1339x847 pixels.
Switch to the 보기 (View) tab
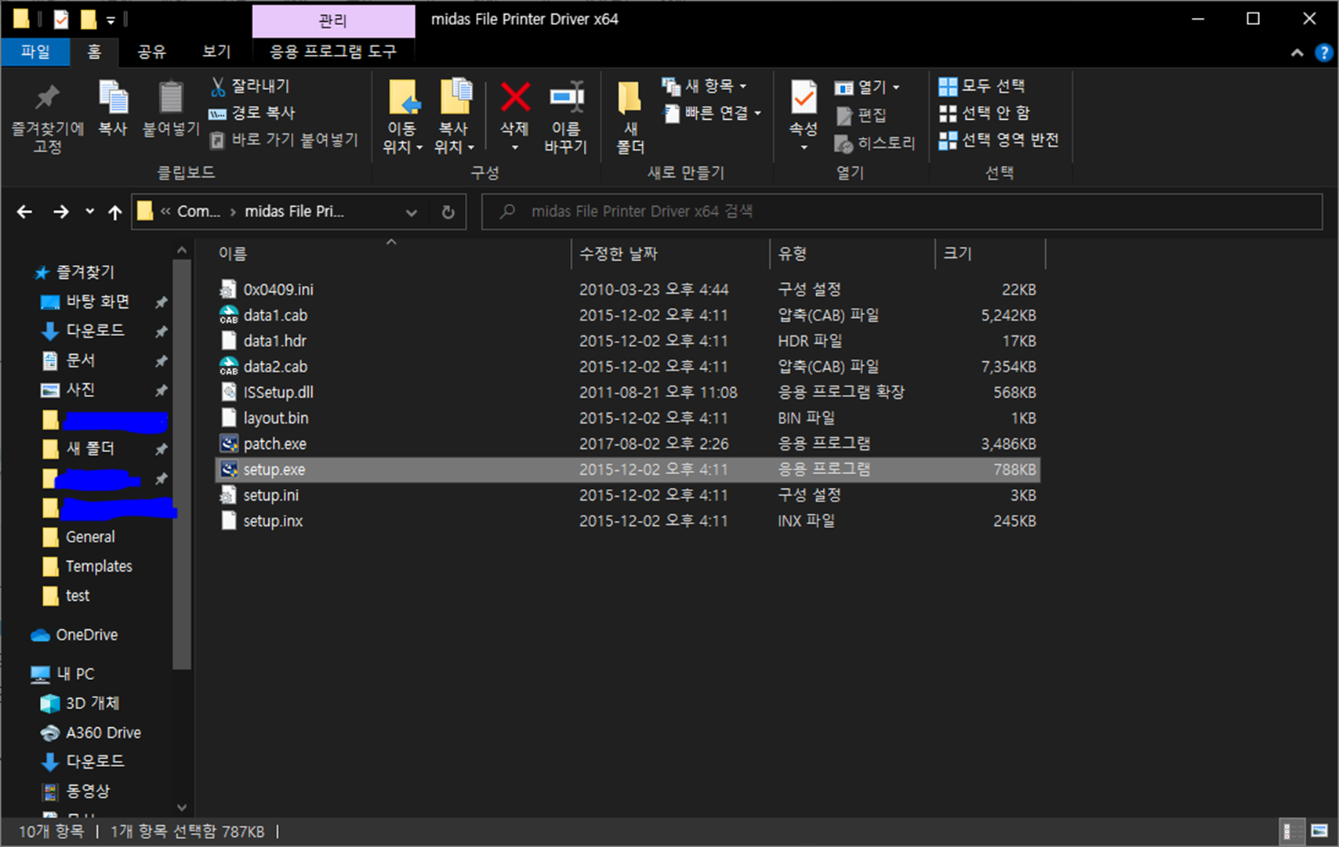216,52
